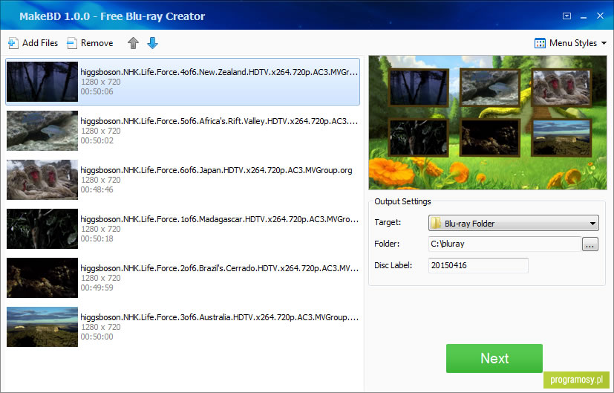Click the dark rocky frame in menu preview
Screen dimensions: 614x393
(490, 137)
